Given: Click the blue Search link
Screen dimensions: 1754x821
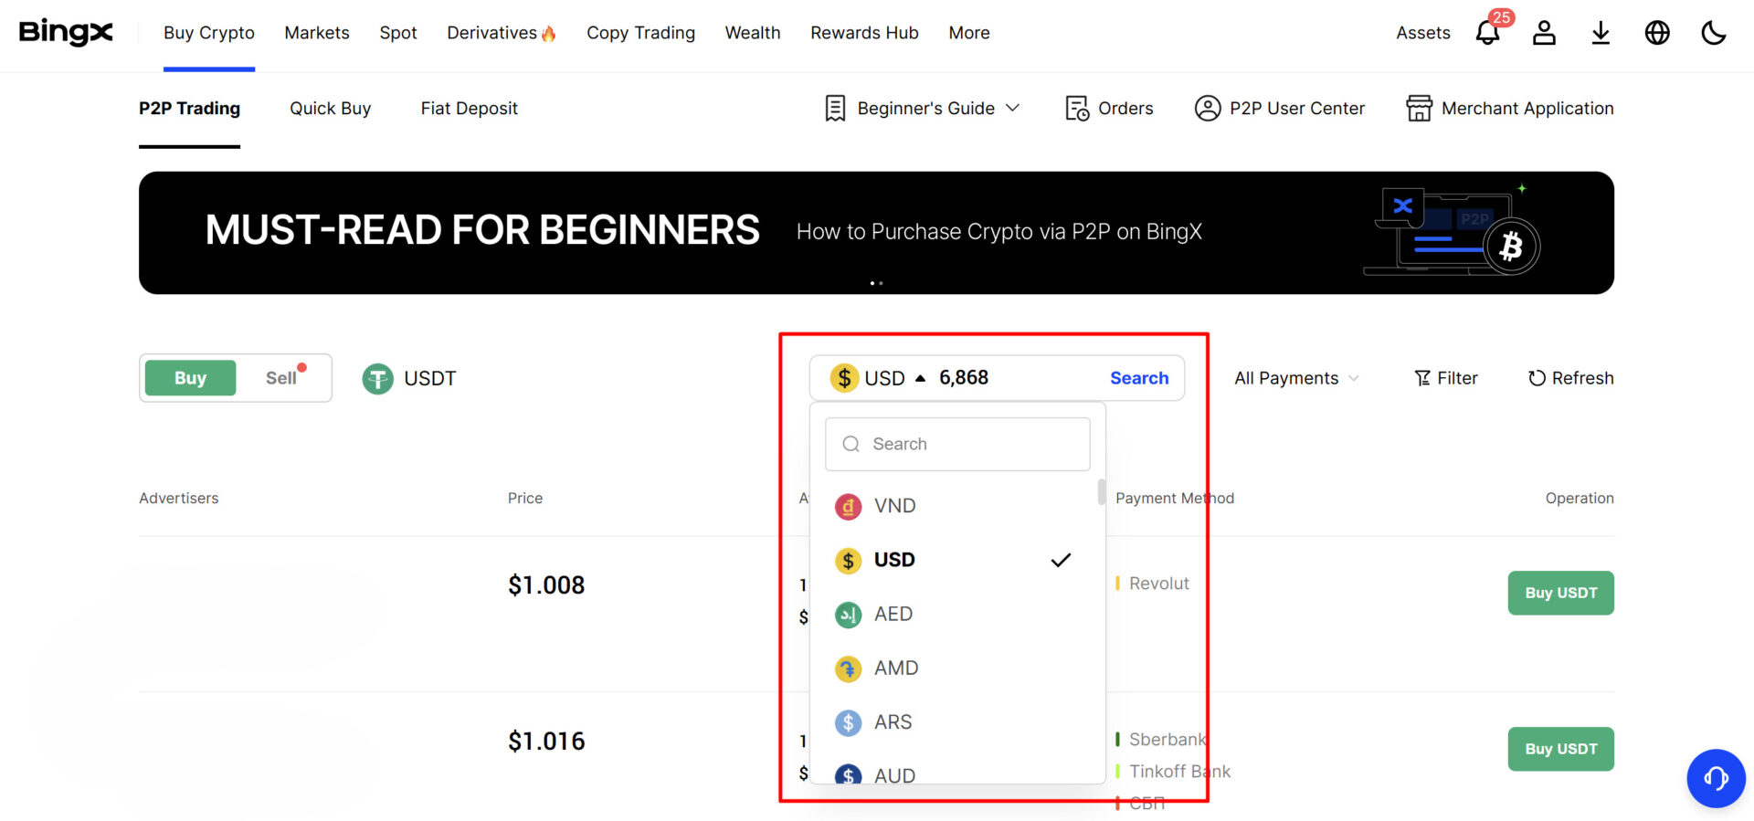Looking at the screenshot, I should click(x=1139, y=378).
